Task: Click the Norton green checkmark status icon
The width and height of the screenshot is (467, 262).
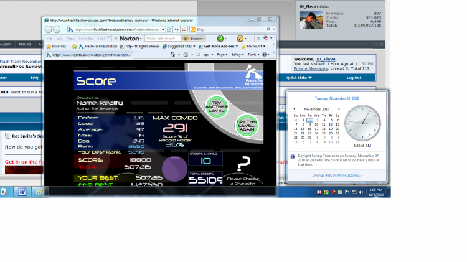Action: [220, 39]
